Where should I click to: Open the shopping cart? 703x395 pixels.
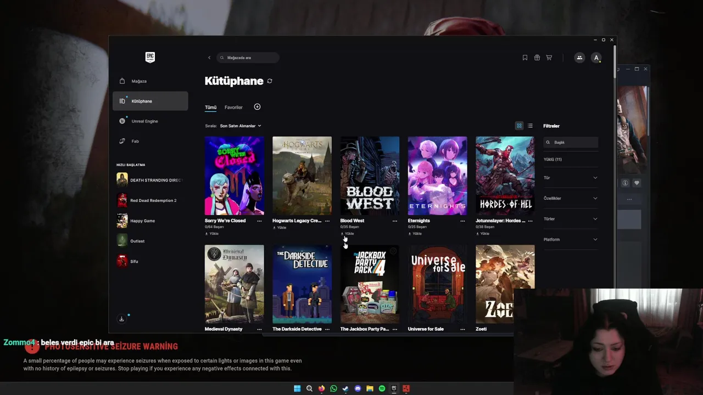[x=549, y=58]
